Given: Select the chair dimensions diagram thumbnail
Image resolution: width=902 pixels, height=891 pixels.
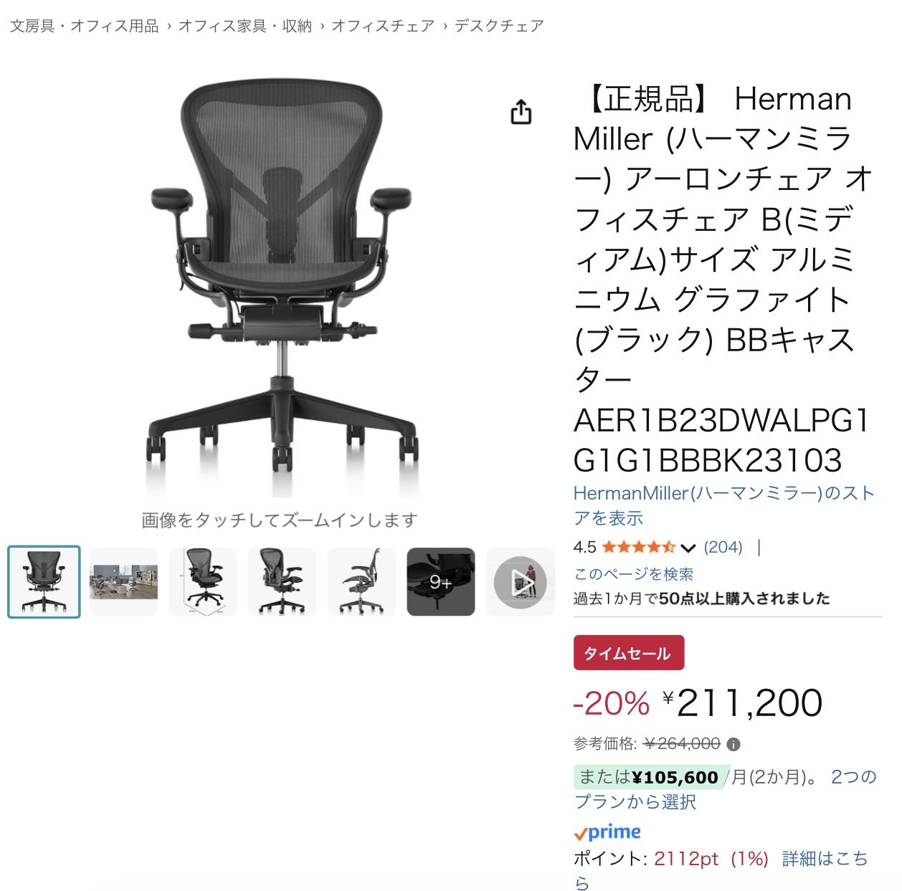Looking at the screenshot, I should click(203, 582).
